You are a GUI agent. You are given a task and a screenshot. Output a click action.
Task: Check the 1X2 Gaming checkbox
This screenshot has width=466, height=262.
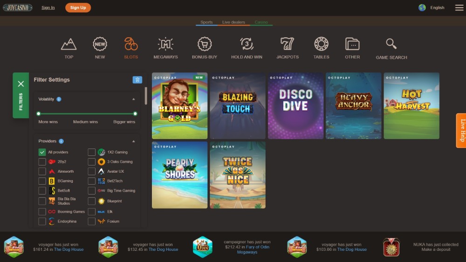click(91, 152)
